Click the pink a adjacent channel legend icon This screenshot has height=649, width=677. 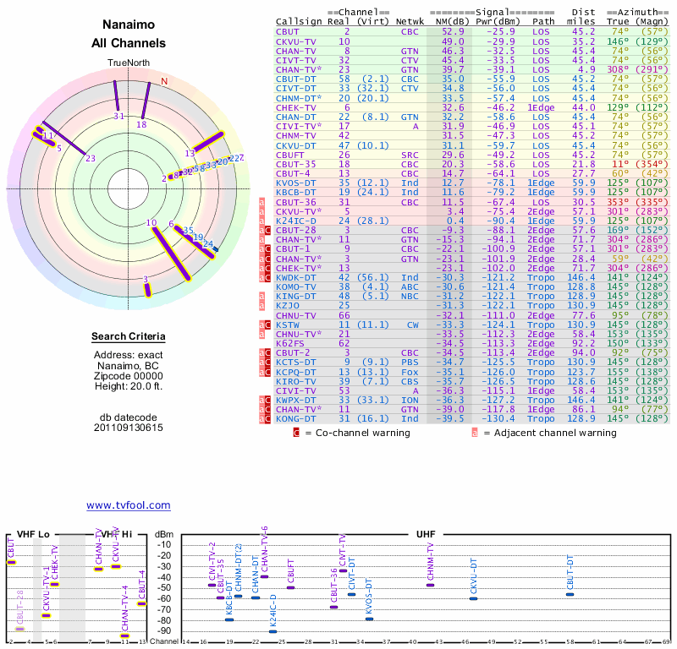coord(475,433)
